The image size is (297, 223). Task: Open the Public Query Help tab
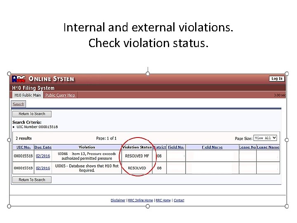(60, 95)
